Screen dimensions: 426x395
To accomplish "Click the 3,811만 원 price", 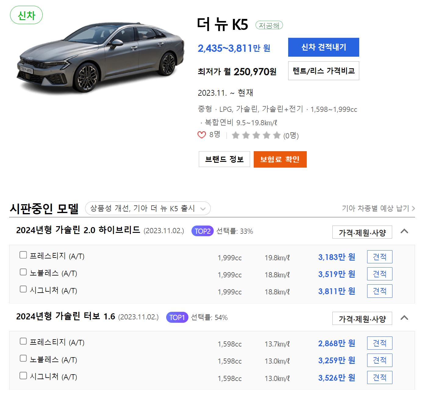I will point(337,291).
